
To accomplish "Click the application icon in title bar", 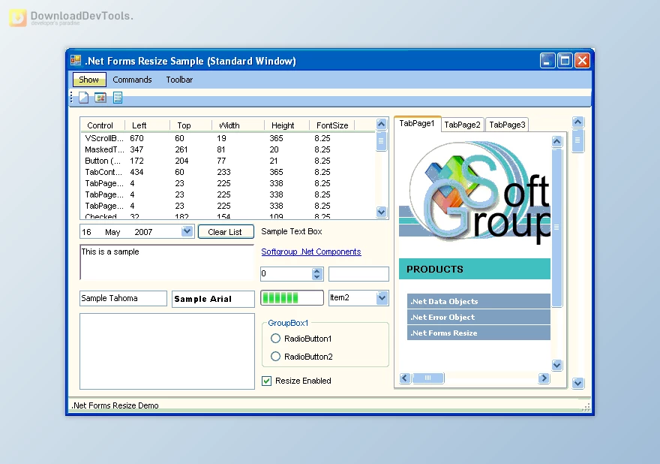I will 76,60.
